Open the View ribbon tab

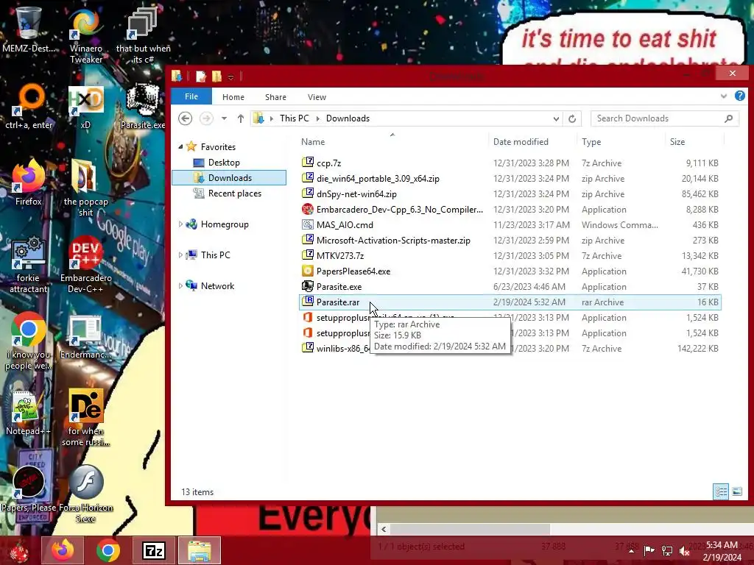pos(317,97)
